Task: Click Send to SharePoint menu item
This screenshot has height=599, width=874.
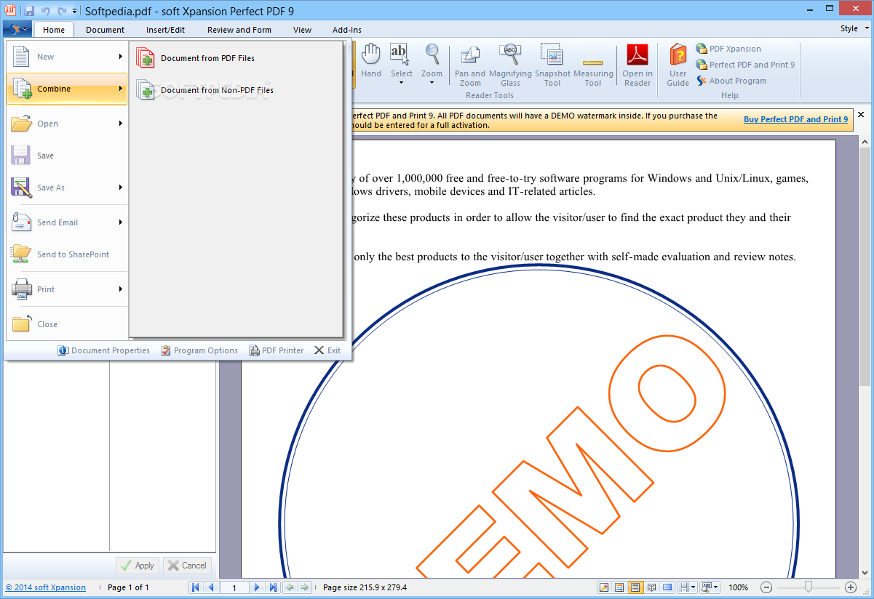Action: click(67, 254)
